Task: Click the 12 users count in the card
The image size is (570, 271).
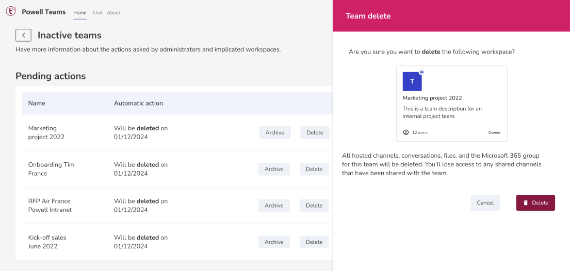Action: click(x=419, y=132)
